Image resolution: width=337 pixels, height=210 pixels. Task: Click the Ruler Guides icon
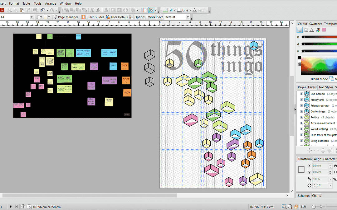(x=83, y=17)
